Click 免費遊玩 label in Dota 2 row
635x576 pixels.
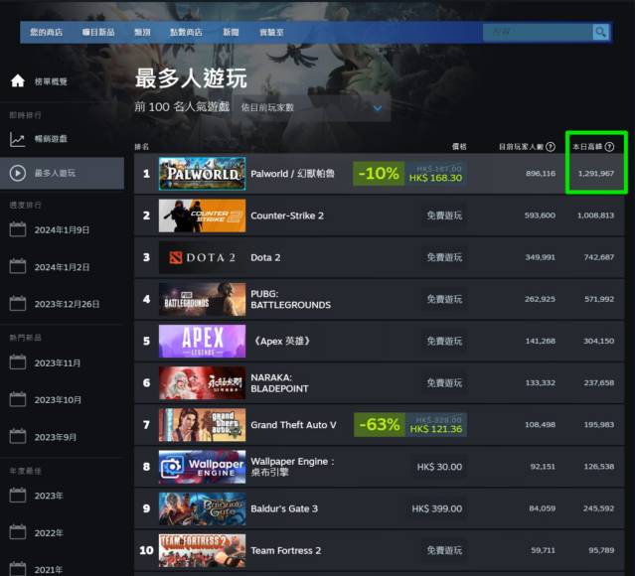click(x=444, y=257)
